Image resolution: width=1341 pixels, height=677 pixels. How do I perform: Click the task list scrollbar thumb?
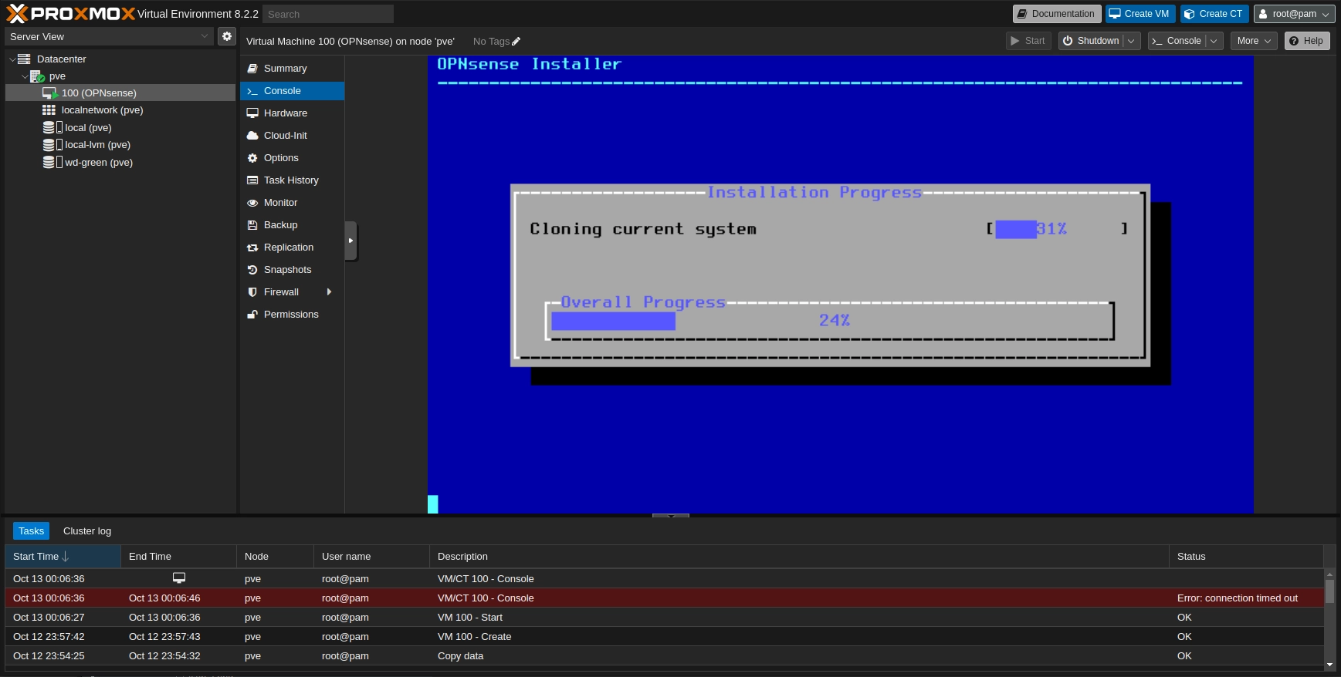coord(1329,591)
